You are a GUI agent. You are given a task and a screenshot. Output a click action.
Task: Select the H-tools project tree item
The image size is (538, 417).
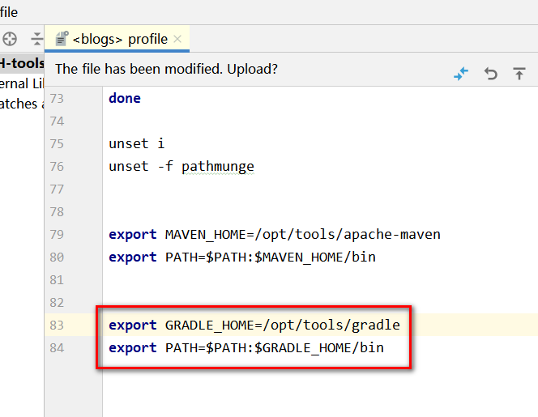pyautogui.click(x=22, y=63)
